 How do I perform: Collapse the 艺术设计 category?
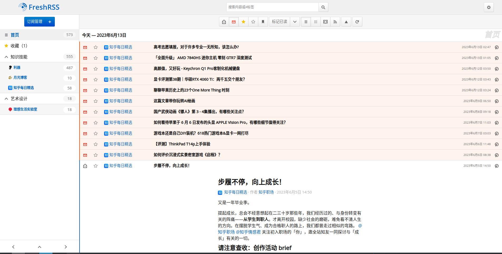click(x=6, y=99)
